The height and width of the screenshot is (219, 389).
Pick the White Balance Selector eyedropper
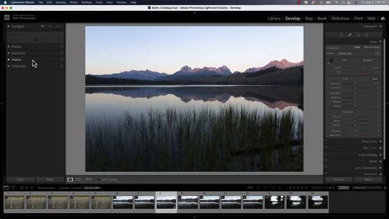coord(330,61)
